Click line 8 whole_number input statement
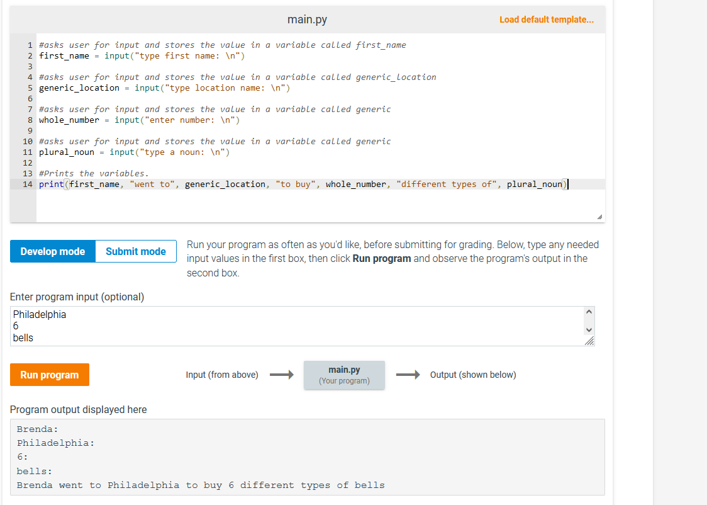The image size is (707, 505). pos(140,120)
